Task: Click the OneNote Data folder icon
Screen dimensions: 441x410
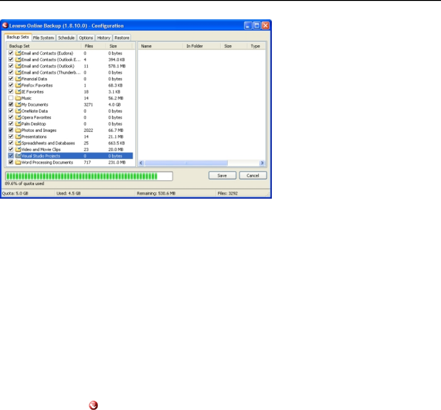Action: pos(18,111)
